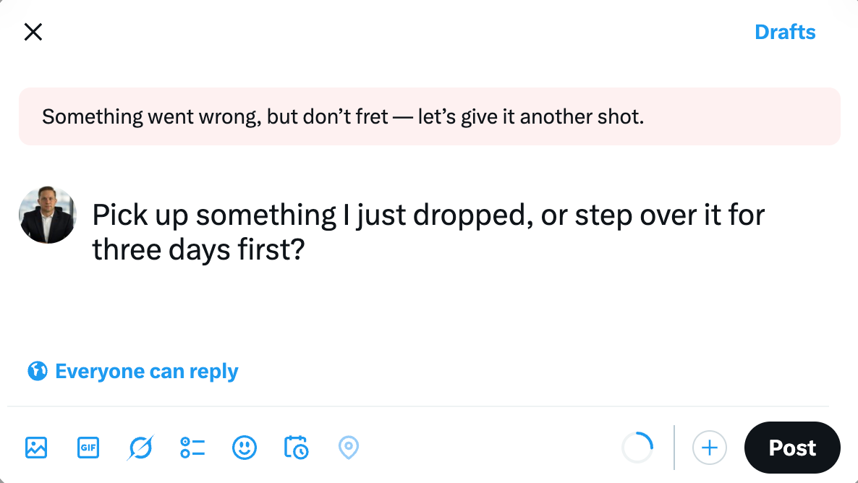
Task: Click the Post button
Action: [792, 448]
